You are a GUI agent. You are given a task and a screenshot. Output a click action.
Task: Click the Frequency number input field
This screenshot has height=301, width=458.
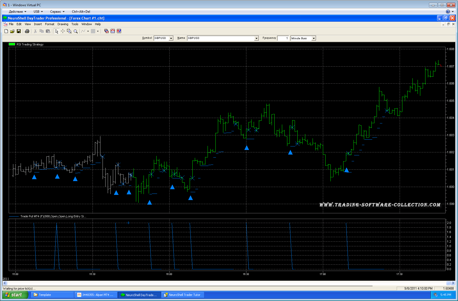click(x=283, y=38)
